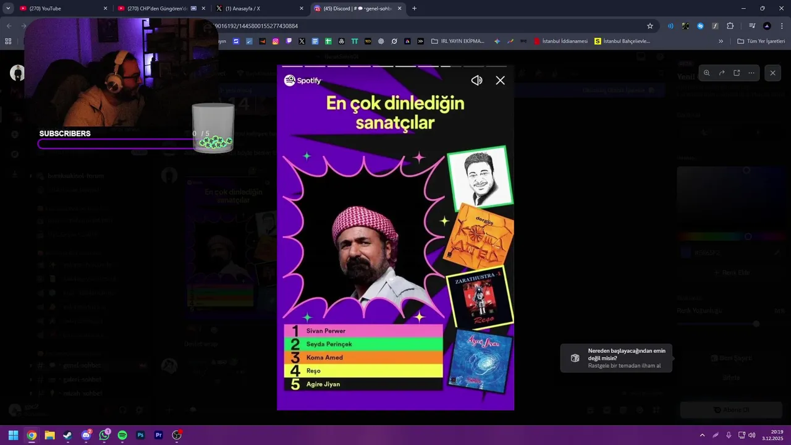Image resolution: width=791 pixels, height=445 pixels.
Task: Open the İstanbul İddianamesi bookmark
Action: [560, 41]
